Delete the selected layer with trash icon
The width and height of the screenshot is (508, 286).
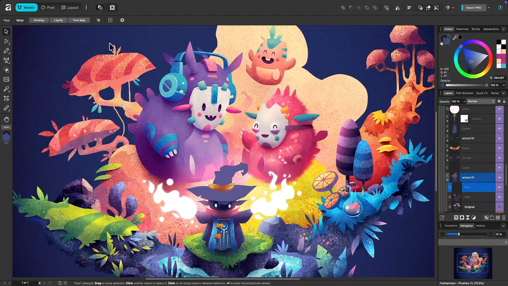point(504,217)
